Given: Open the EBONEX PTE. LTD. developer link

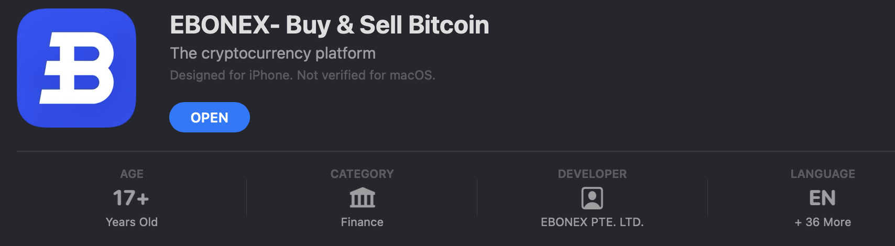Looking at the screenshot, I should (x=592, y=222).
